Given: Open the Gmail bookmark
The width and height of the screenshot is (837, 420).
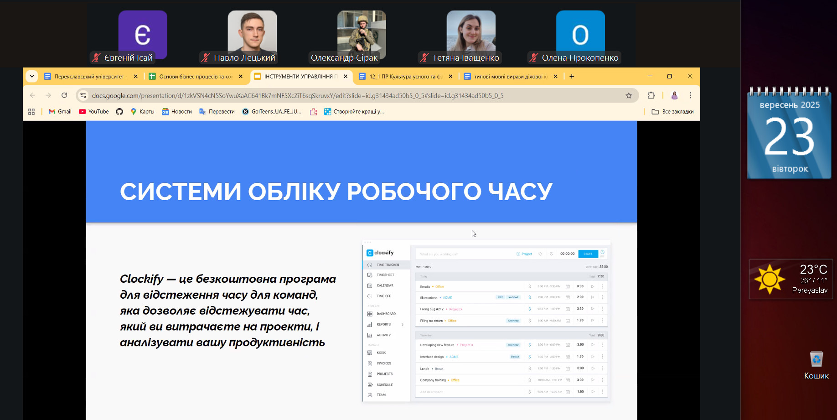Looking at the screenshot, I should 60,112.
